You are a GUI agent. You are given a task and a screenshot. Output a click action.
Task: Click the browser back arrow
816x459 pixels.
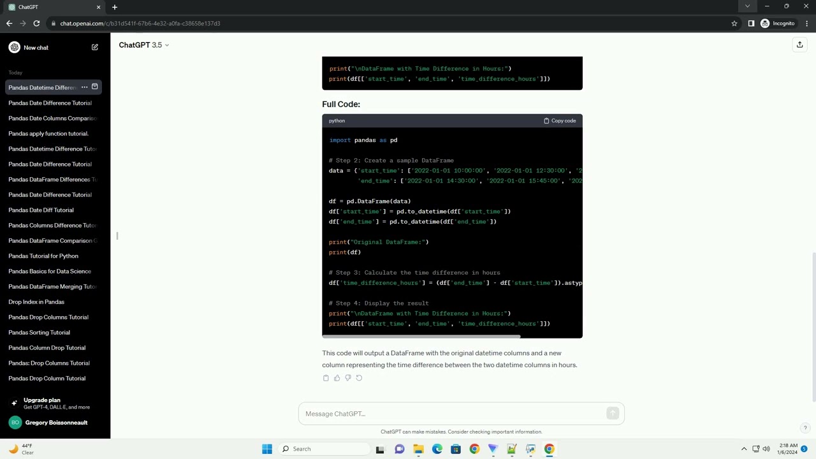point(9,24)
